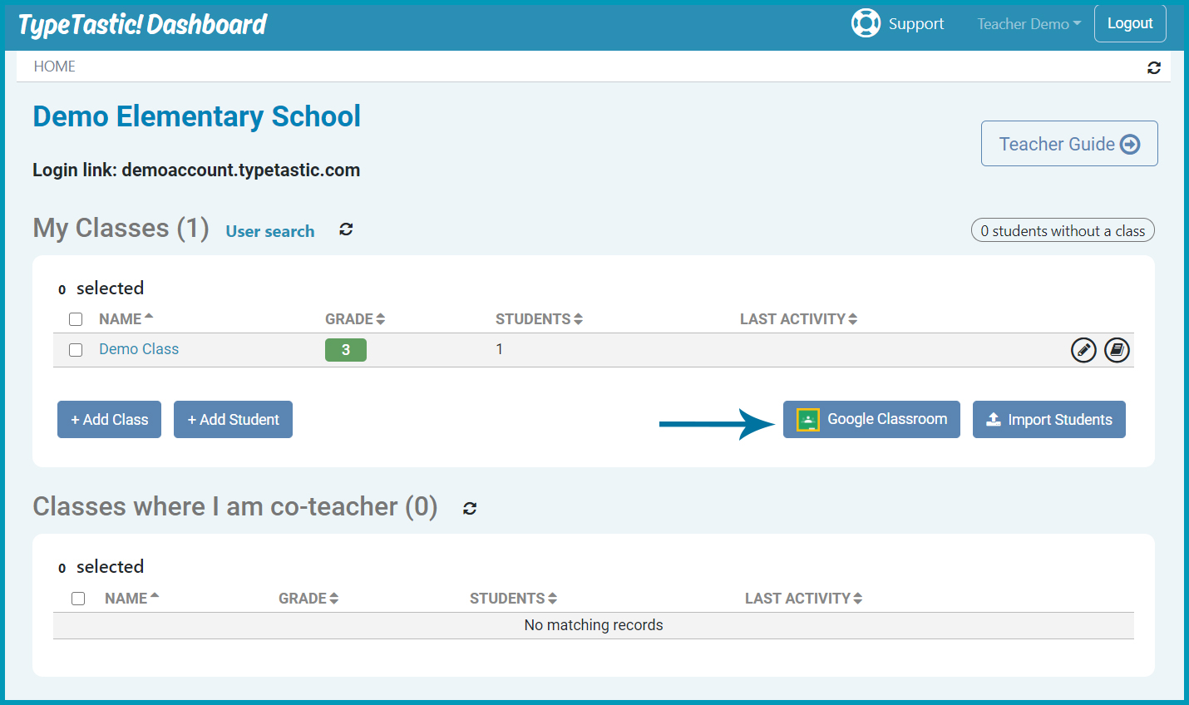Click Classes where I am co-teacher heading
This screenshot has height=705, width=1189.
pyautogui.click(x=235, y=506)
